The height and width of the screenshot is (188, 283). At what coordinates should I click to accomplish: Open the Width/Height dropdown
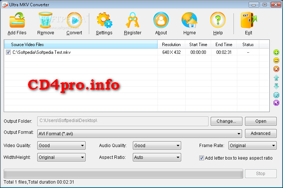(61, 157)
